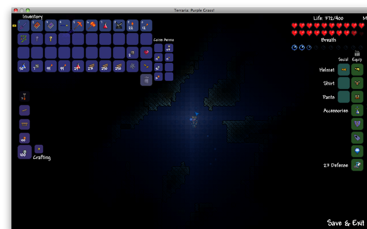Click the blue balloon accessory slot
367x229 pixels.
click(x=357, y=151)
